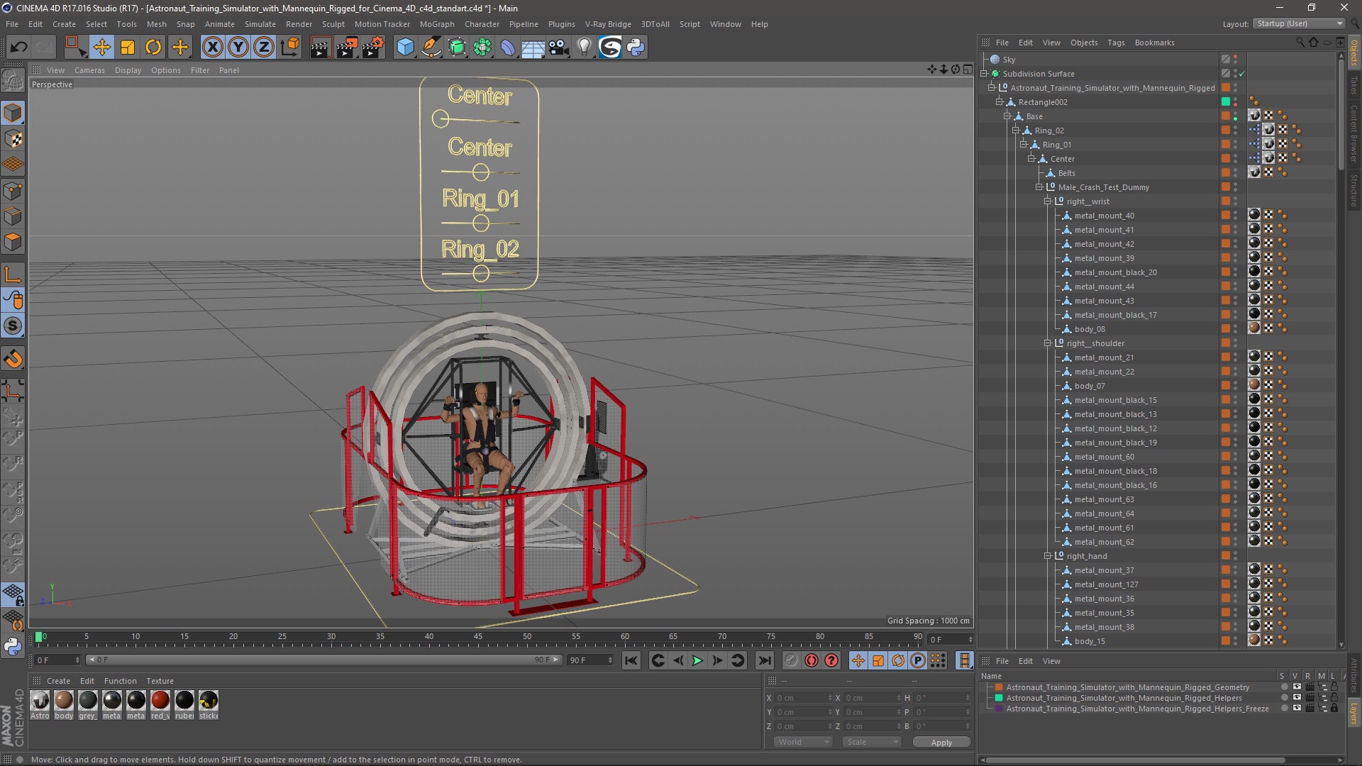Open Edit Render Settings icon
Viewport: 1362px width, 766px height.
click(x=373, y=48)
